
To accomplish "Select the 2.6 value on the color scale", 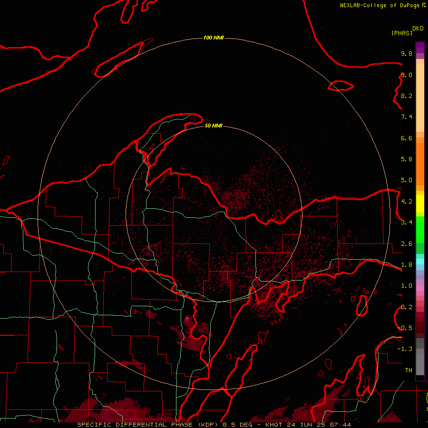I will coord(407,244).
